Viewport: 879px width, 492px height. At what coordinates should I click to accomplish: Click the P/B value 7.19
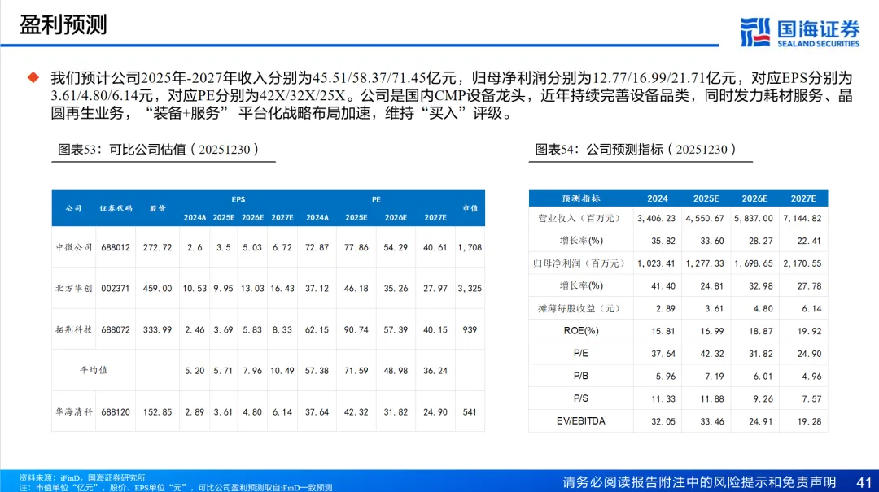(x=715, y=376)
